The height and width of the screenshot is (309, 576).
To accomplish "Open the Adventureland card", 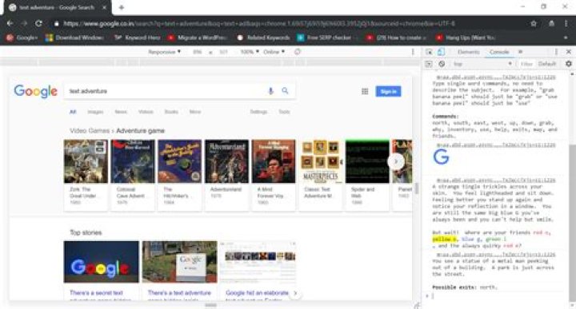I will coord(226,175).
